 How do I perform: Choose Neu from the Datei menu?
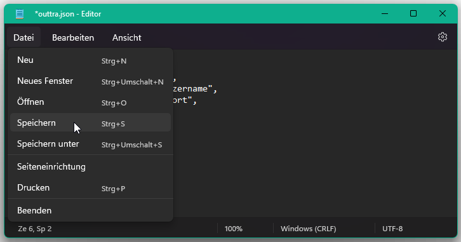click(x=91, y=60)
